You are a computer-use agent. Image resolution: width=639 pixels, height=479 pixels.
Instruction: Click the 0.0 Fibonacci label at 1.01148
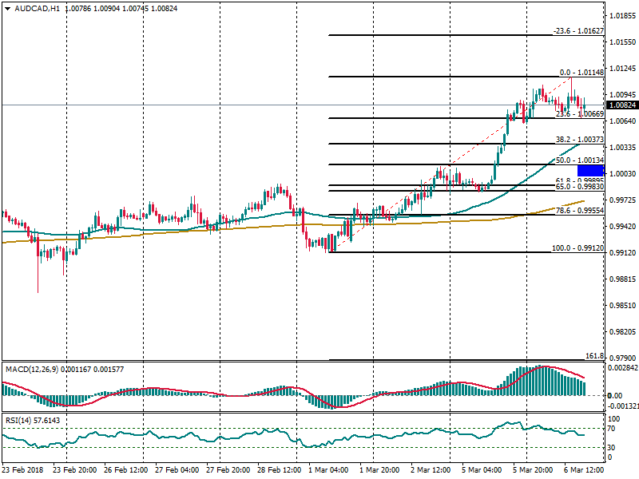tap(581, 73)
